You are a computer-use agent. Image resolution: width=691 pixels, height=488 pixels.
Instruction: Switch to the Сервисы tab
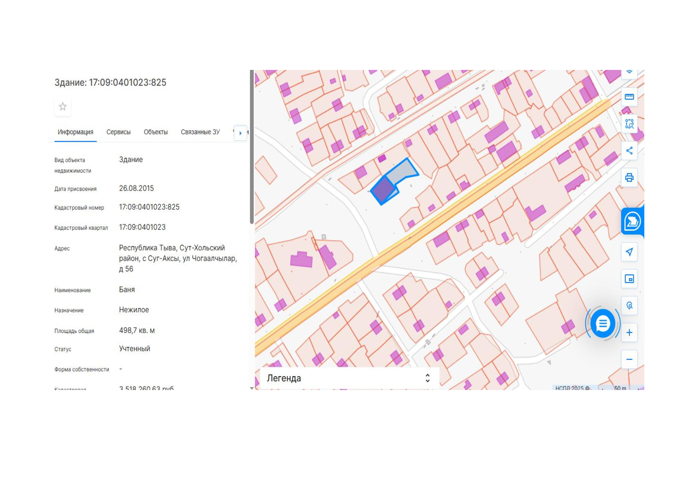(x=118, y=132)
